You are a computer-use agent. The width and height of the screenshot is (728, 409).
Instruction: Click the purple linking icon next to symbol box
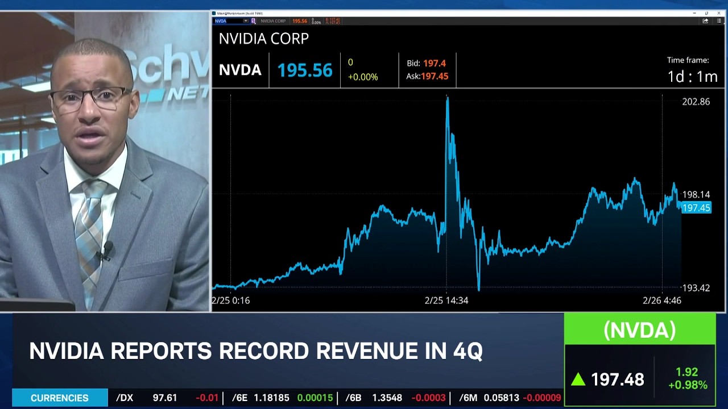point(254,21)
